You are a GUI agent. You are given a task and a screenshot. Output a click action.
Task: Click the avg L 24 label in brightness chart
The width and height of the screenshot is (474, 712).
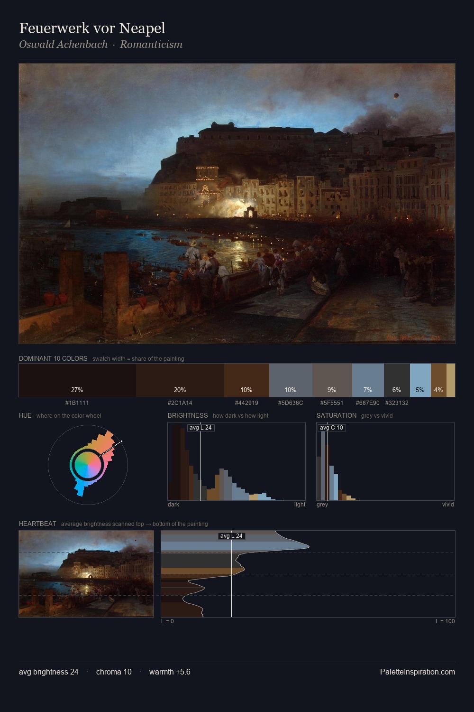(x=201, y=428)
